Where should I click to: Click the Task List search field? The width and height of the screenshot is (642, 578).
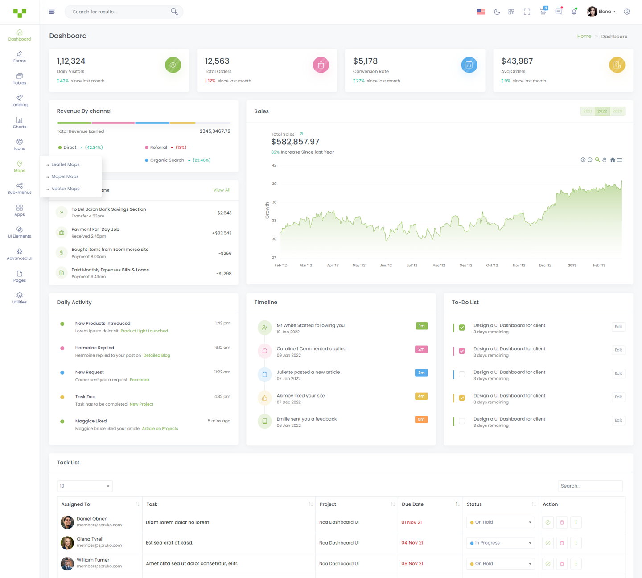590,486
